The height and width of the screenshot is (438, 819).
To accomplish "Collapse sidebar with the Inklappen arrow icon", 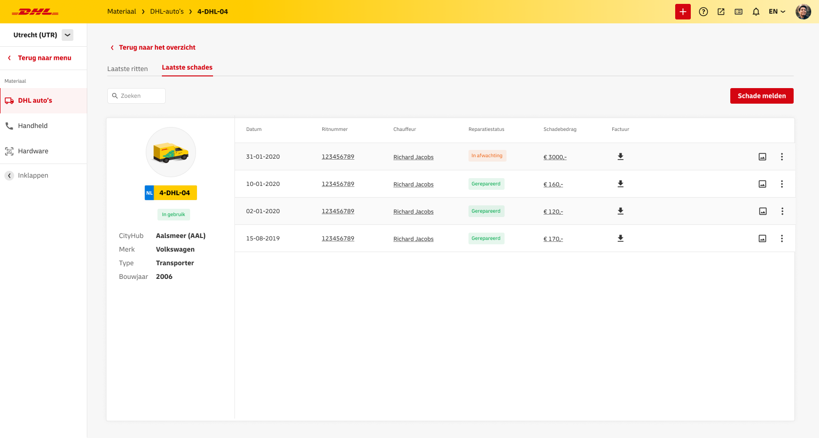I will [x=9, y=176].
